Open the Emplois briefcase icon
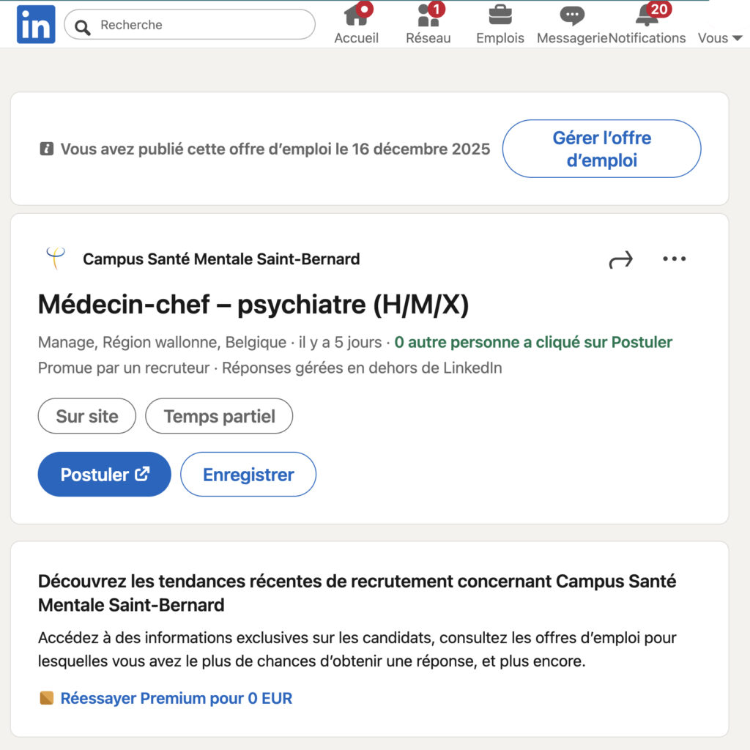Image resolution: width=750 pixels, height=750 pixels. (x=500, y=15)
